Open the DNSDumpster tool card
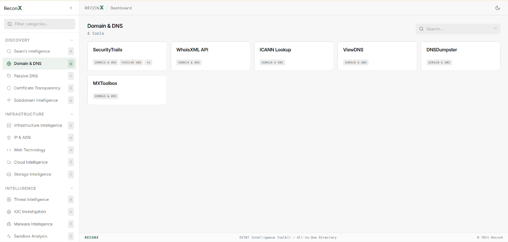Viewport: 508px width, 242px height. [461, 56]
